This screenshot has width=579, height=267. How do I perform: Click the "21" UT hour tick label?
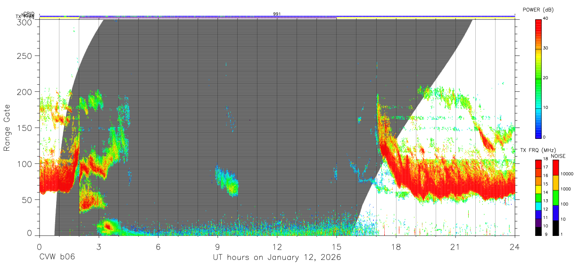pyautogui.click(x=455, y=247)
